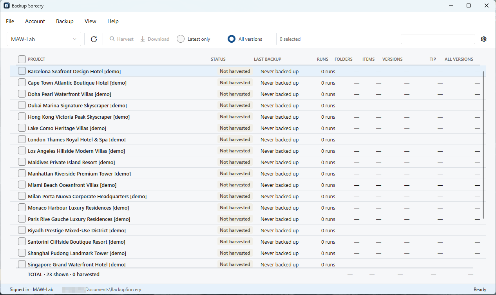Click 0 runs in the Miami Beach row
The height and width of the screenshot is (295, 496).
328,185
